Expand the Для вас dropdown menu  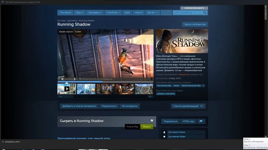point(152,12)
